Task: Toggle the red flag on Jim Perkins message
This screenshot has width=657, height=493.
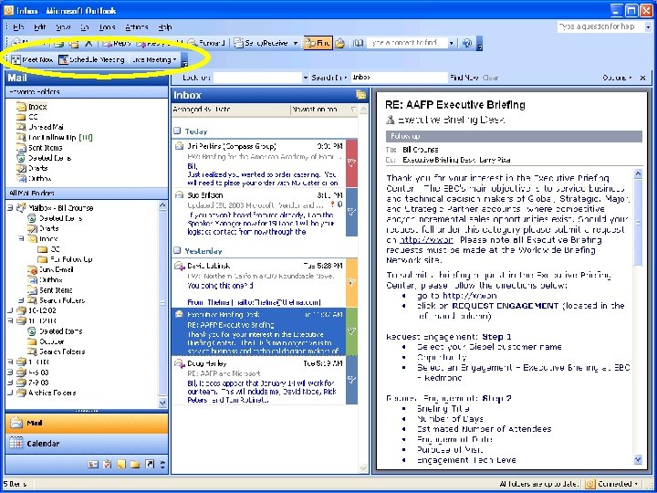Action: click(351, 163)
